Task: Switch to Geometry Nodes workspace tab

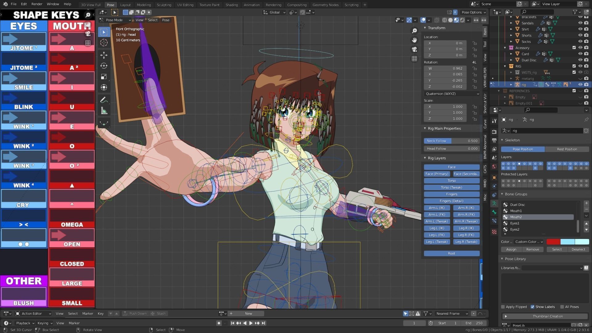Action: click(x=325, y=5)
